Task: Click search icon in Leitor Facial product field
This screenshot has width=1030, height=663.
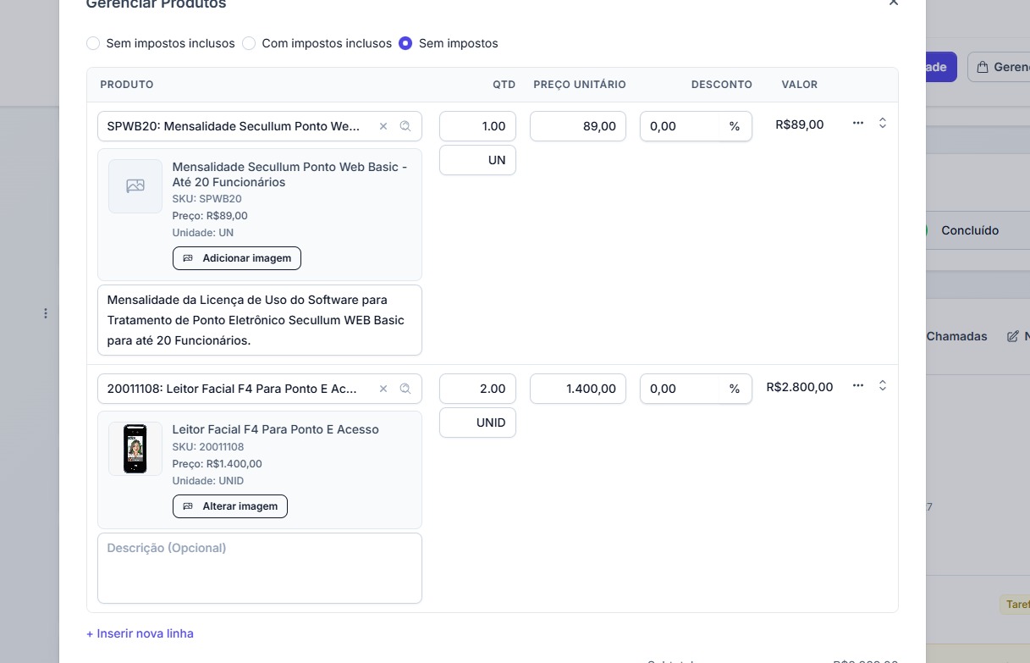Action: (405, 390)
